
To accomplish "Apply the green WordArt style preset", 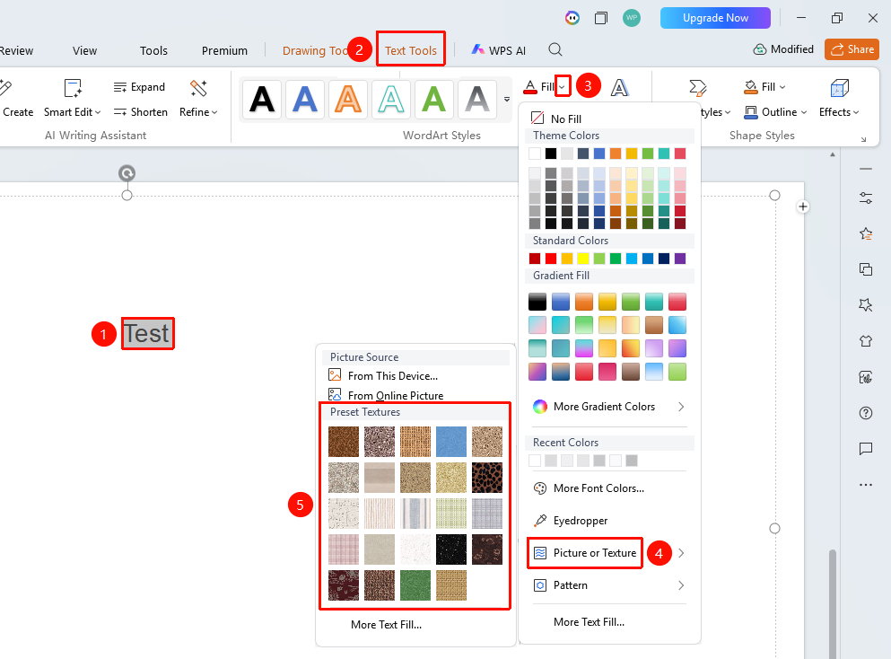I will pyautogui.click(x=434, y=100).
